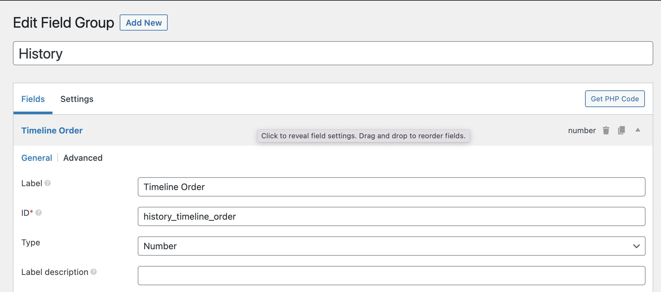Switch to the Settings tab

[77, 99]
